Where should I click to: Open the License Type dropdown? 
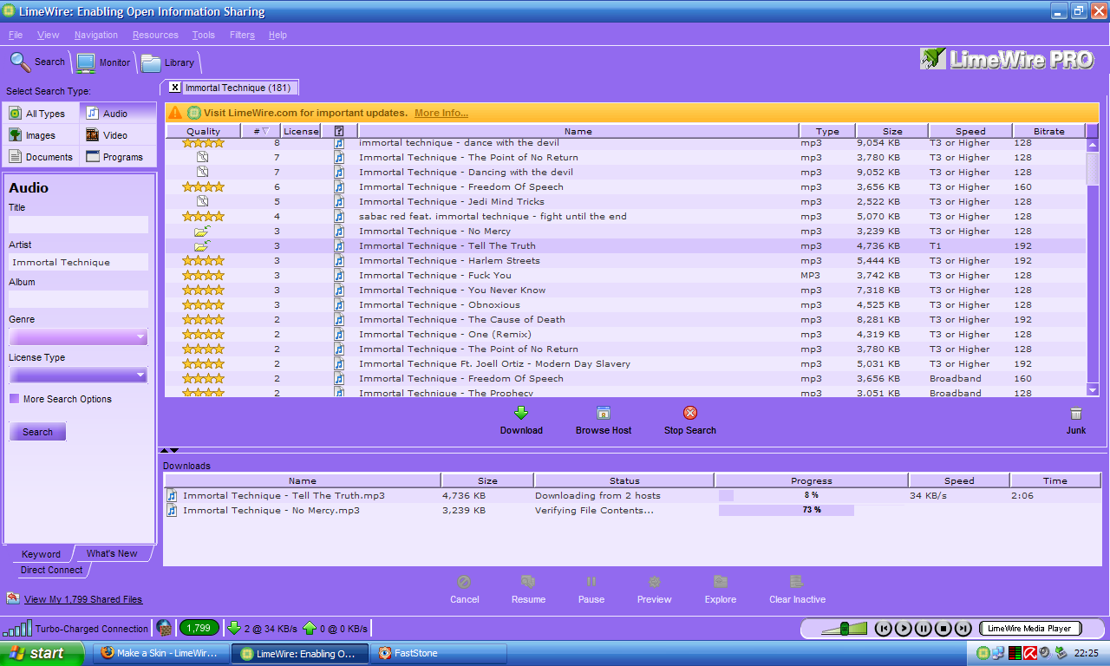pyautogui.click(x=78, y=375)
